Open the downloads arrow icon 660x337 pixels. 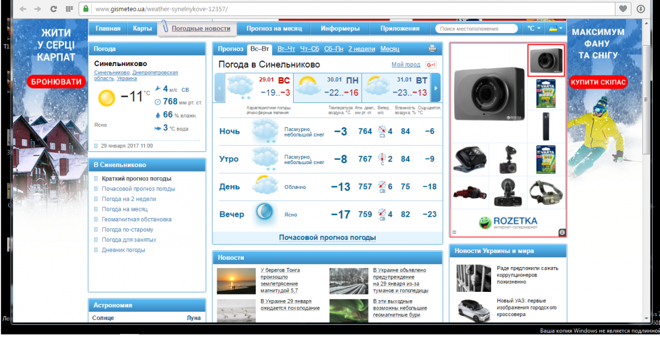point(641,9)
